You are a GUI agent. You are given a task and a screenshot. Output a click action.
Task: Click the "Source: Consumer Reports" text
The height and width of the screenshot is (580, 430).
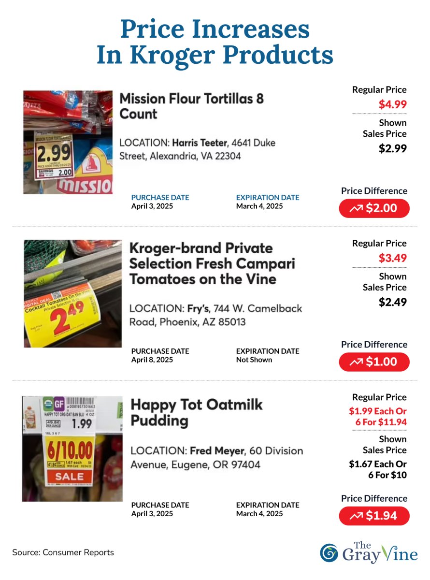(63, 552)
